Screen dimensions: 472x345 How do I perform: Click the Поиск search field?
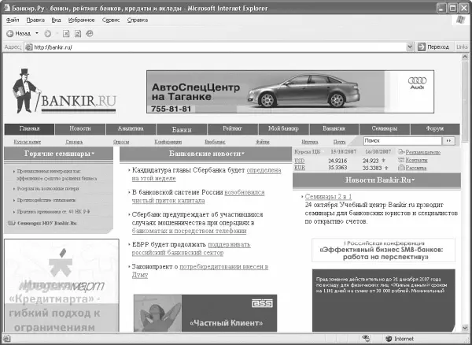[403, 141]
